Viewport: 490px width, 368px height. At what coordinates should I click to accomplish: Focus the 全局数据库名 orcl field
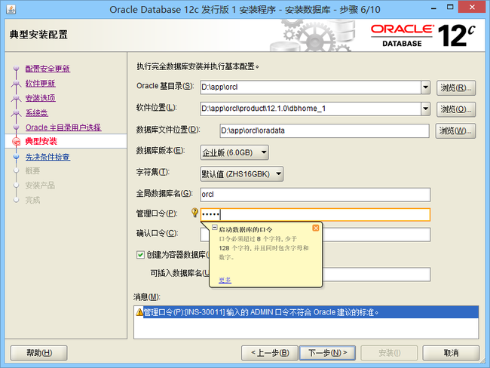(x=315, y=195)
